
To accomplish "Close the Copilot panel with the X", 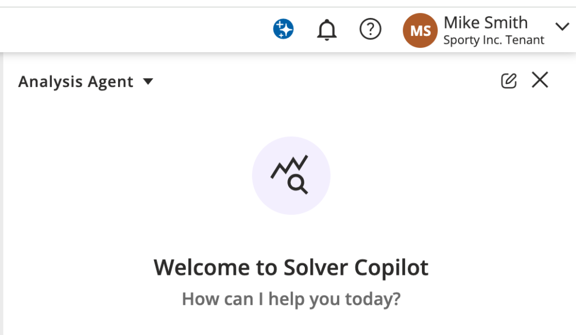I will click(540, 80).
